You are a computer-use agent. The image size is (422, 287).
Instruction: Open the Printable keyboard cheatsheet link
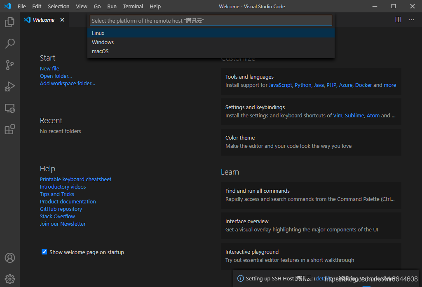[75, 179]
